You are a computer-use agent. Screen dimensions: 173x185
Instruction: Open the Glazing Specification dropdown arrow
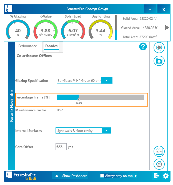click(x=107, y=80)
